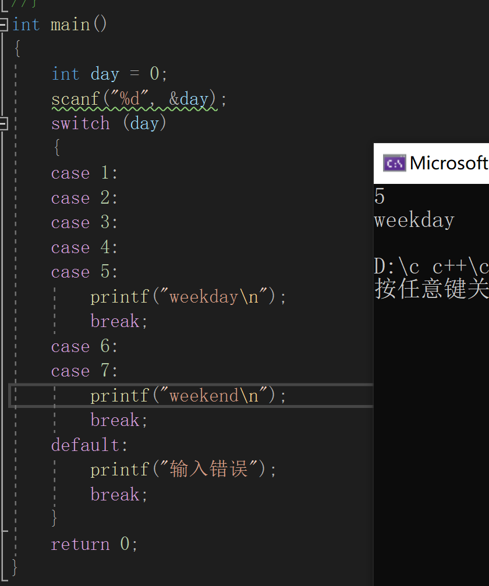The height and width of the screenshot is (586, 489).
Task: Click the break after weekday printf
Action: tap(119, 321)
